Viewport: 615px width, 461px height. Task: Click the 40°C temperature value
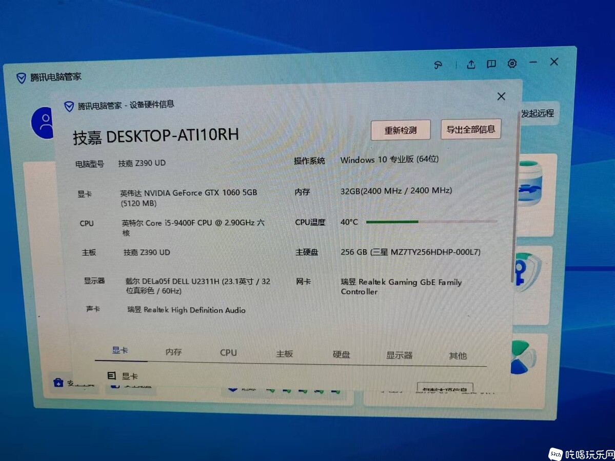349,222
